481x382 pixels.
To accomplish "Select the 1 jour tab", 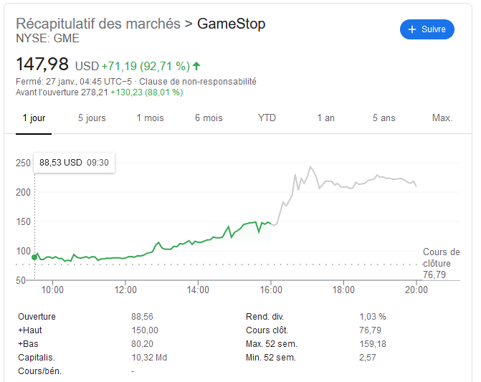I will point(34,118).
